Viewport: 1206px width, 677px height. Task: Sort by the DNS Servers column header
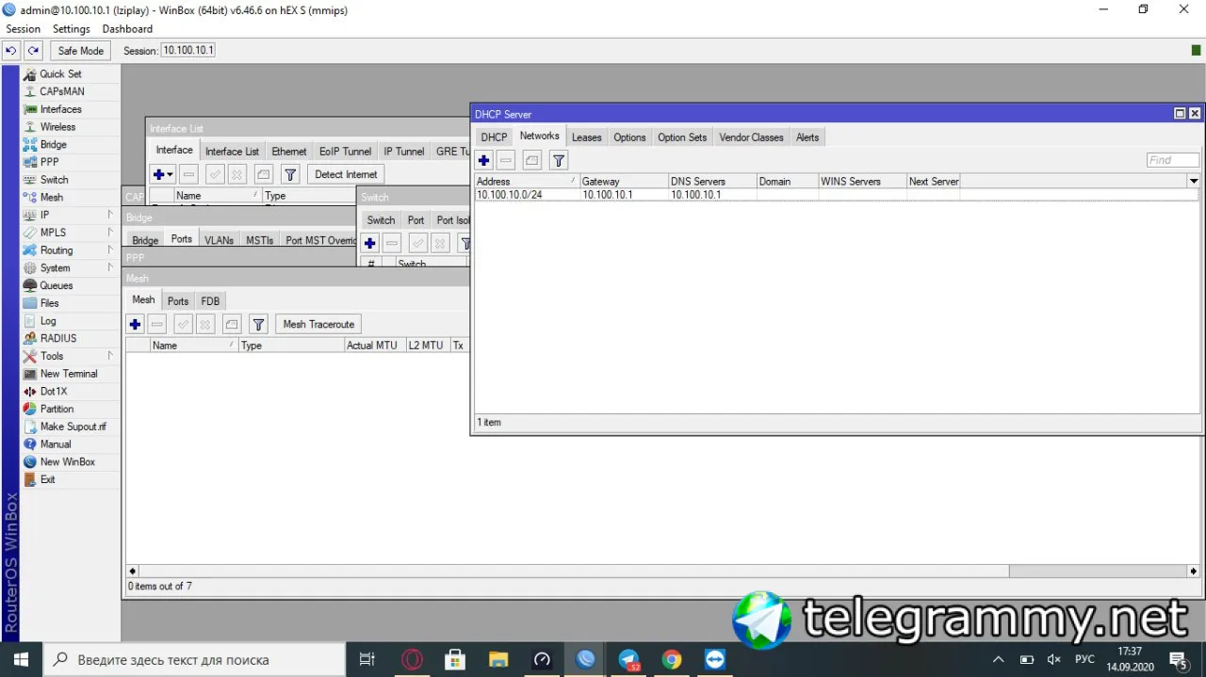[712, 181]
